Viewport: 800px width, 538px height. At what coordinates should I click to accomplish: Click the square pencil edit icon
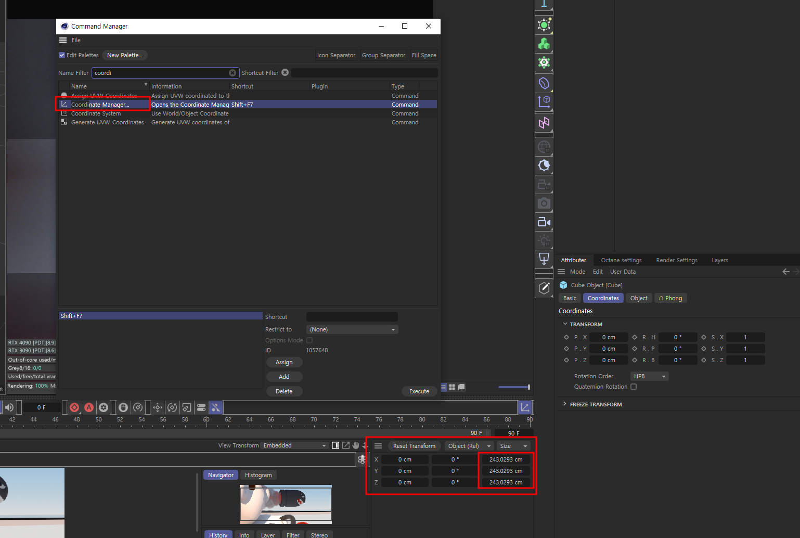tap(544, 288)
